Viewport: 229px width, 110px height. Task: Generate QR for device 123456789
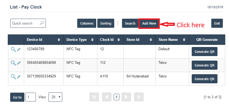coord(204,52)
